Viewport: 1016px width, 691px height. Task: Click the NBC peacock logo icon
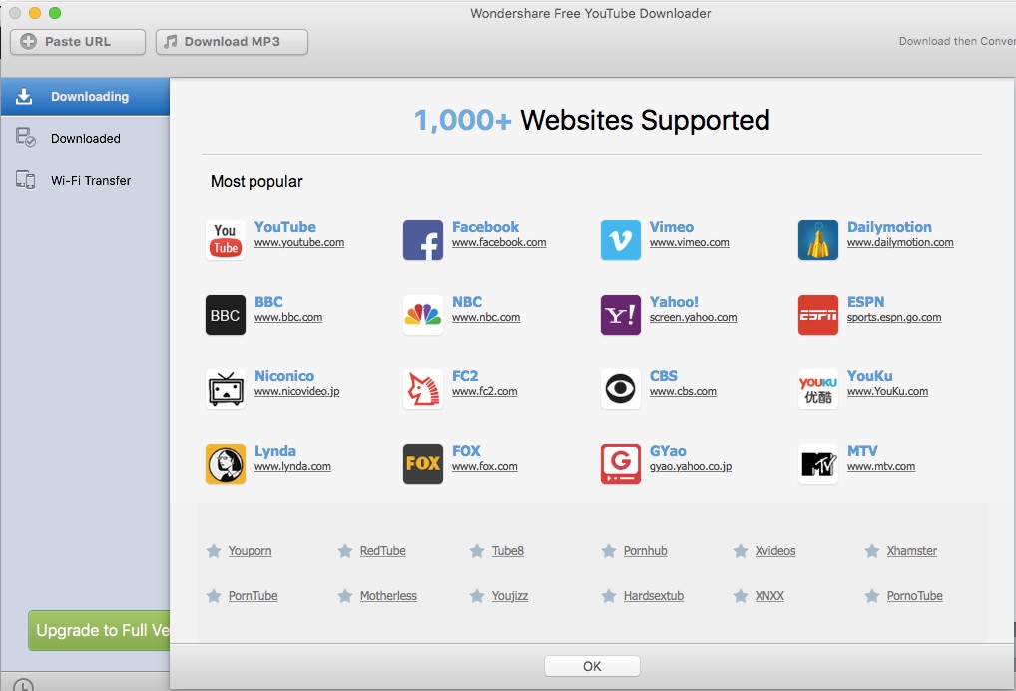click(423, 315)
